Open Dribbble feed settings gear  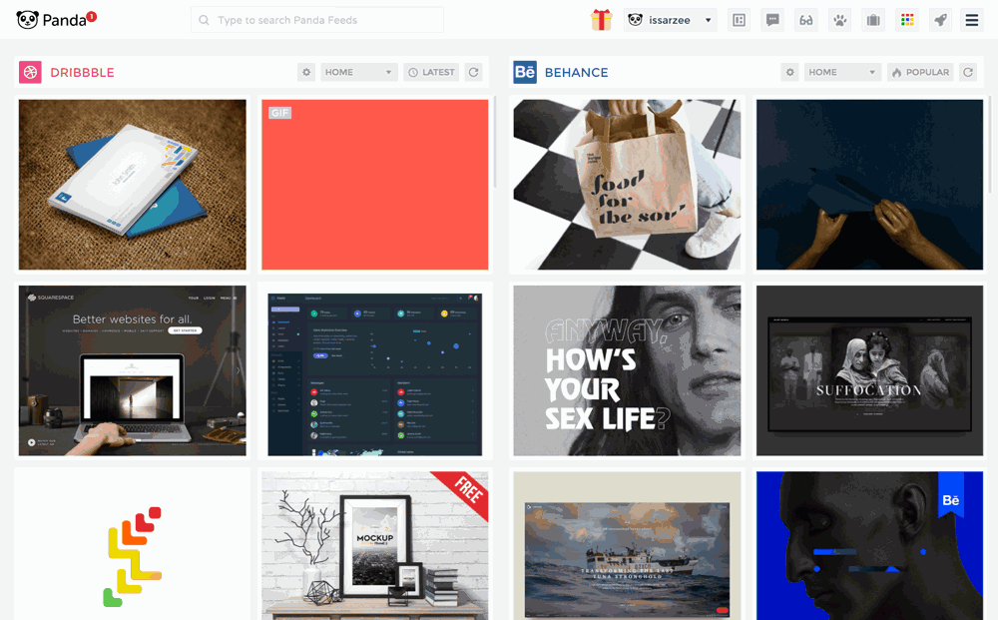pyautogui.click(x=306, y=72)
